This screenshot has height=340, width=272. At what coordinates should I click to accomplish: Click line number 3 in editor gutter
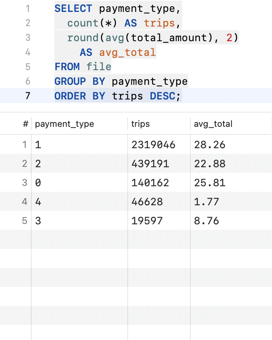click(28, 38)
